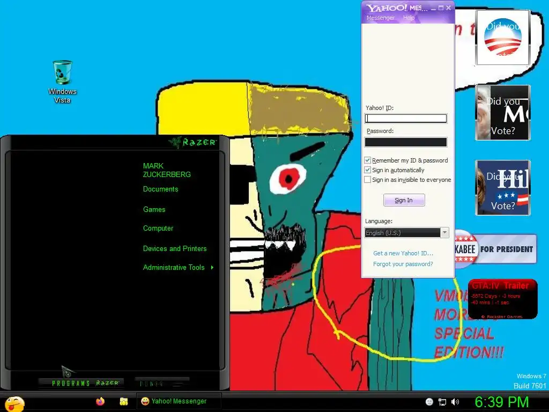Close the Yahoo Messenger window

tap(449, 8)
